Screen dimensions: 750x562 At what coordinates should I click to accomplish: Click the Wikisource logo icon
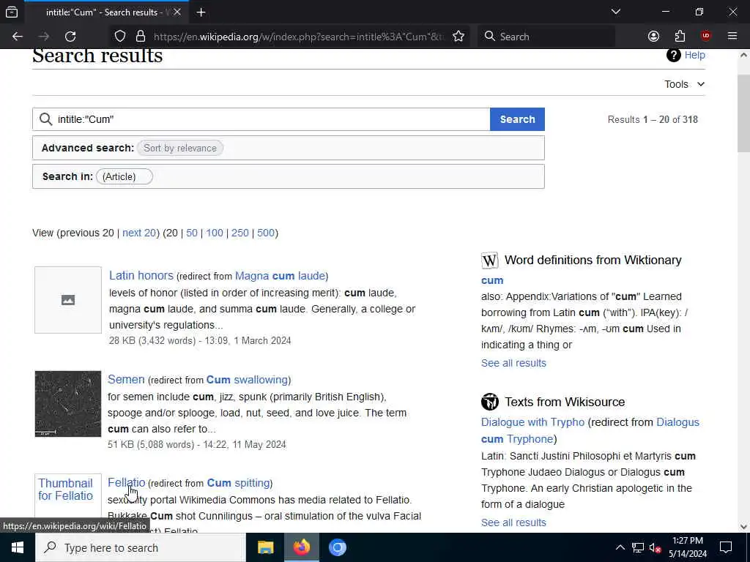coord(490,402)
